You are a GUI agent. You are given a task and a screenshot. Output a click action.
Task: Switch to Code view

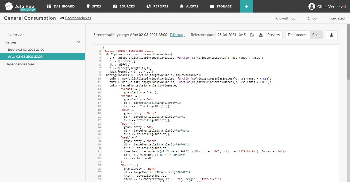[x=316, y=35]
